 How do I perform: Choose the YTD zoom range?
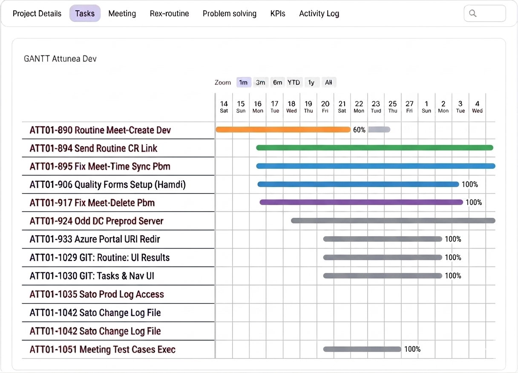point(294,82)
